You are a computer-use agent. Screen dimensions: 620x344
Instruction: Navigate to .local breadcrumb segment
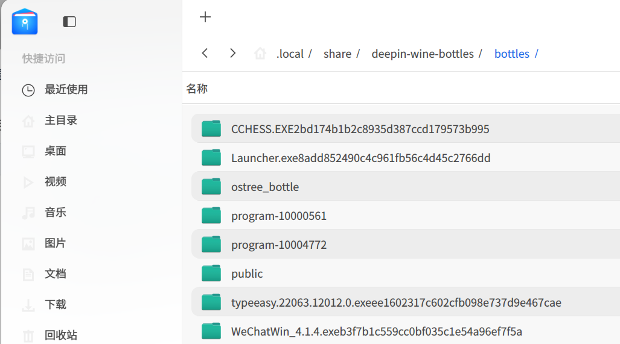point(290,54)
